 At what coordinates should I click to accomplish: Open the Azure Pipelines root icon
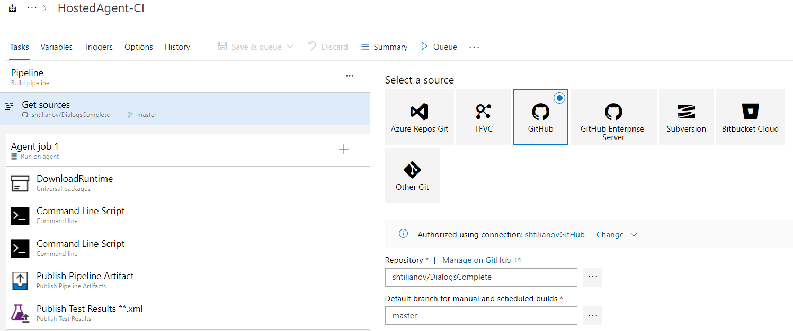(x=13, y=9)
